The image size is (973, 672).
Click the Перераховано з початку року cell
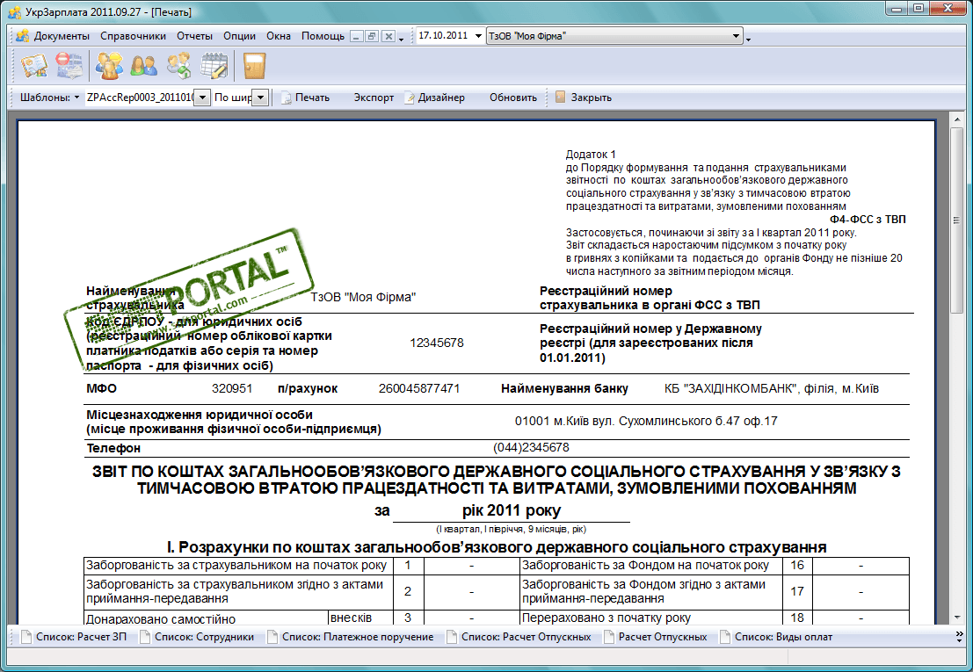(x=651, y=618)
